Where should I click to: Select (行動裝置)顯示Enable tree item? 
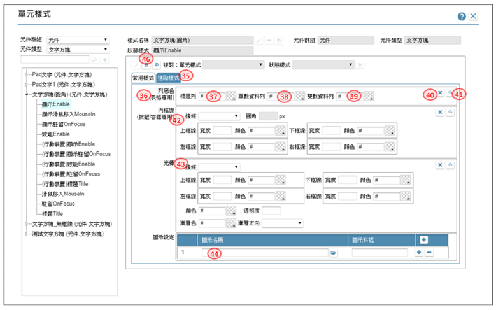[x=68, y=144]
